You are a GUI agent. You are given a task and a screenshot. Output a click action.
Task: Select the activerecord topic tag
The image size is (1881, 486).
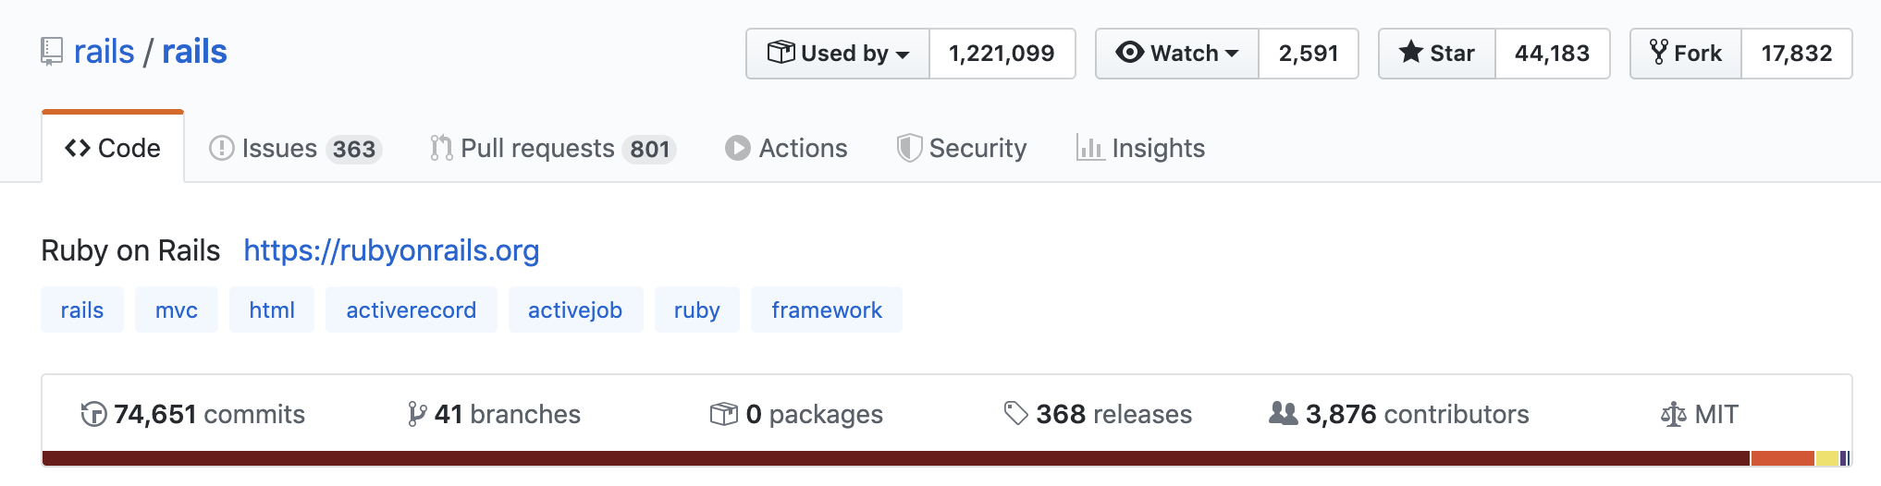click(411, 310)
